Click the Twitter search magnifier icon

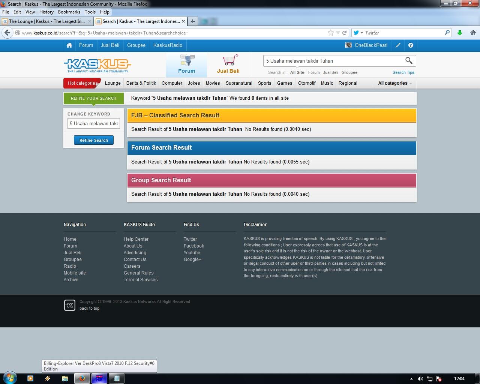click(447, 33)
